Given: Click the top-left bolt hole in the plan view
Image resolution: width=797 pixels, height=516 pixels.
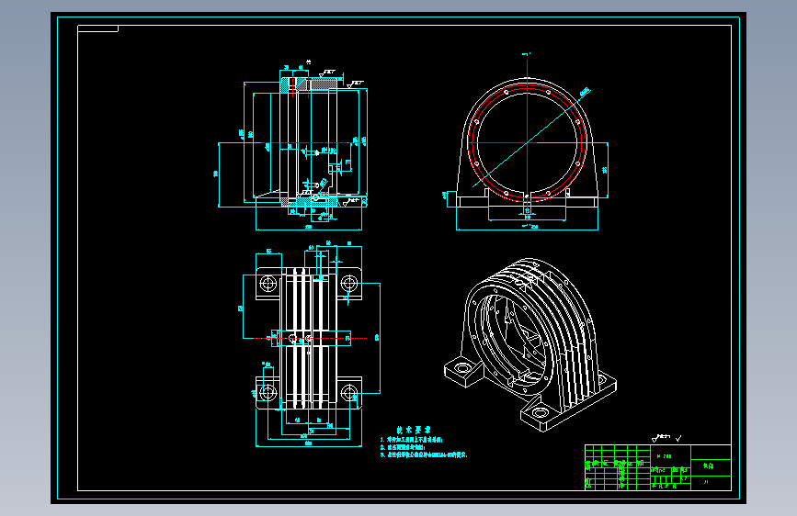Looking at the screenshot, I should 268,284.
